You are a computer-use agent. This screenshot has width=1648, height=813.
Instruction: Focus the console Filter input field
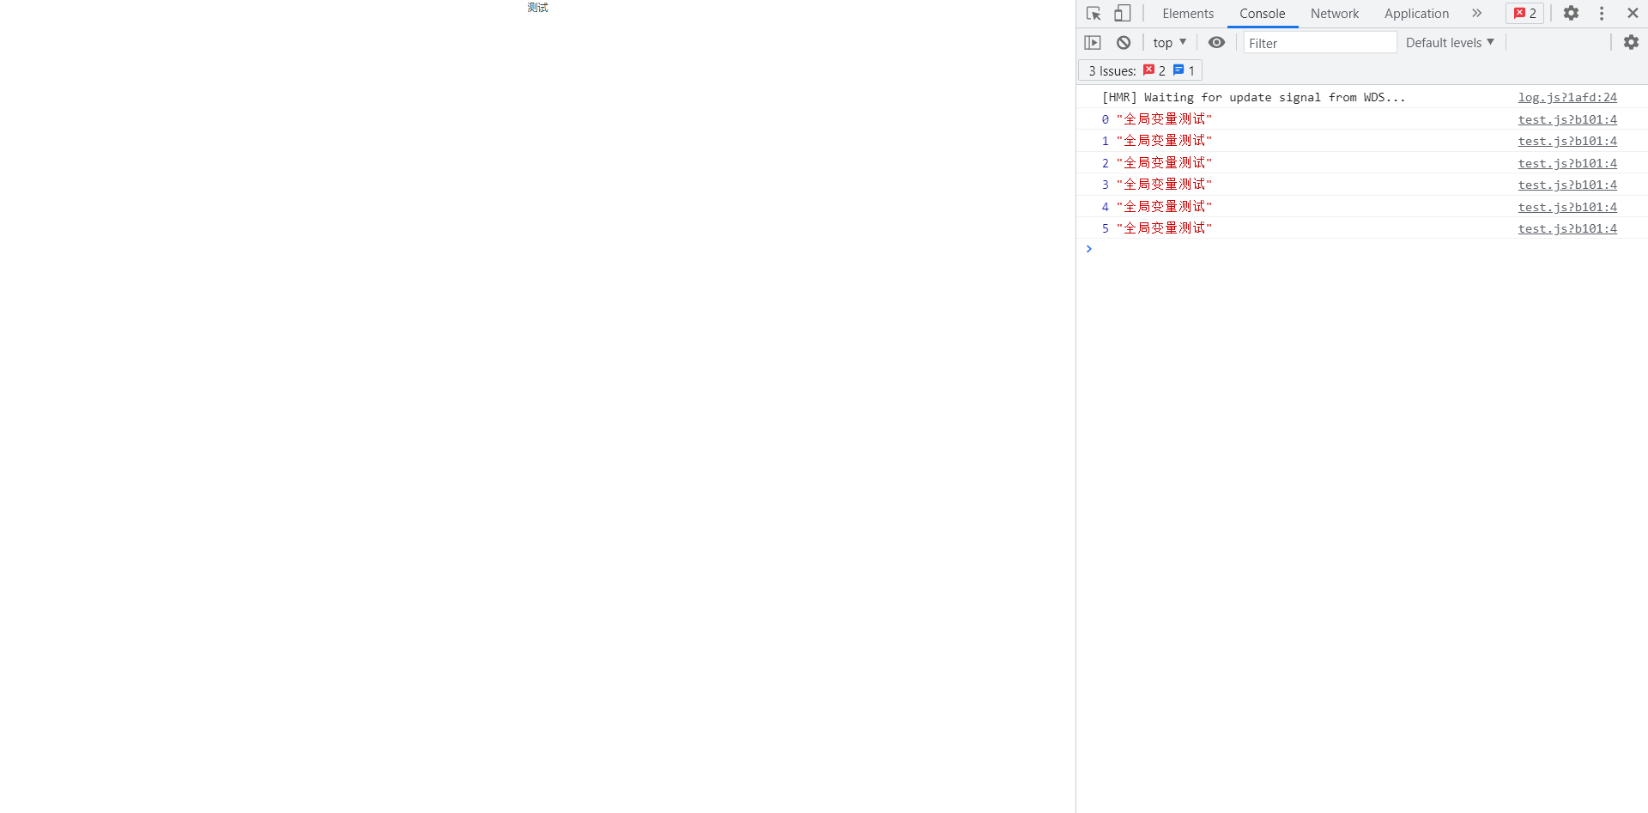pyautogui.click(x=1320, y=43)
